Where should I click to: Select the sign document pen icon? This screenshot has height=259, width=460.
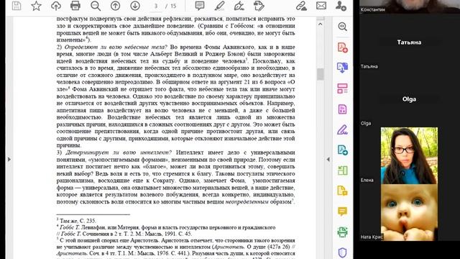click(239, 6)
